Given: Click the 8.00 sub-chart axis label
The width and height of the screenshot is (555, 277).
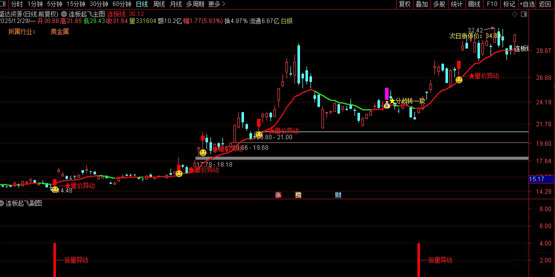Looking at the screenshot, I should coord(545,209).
